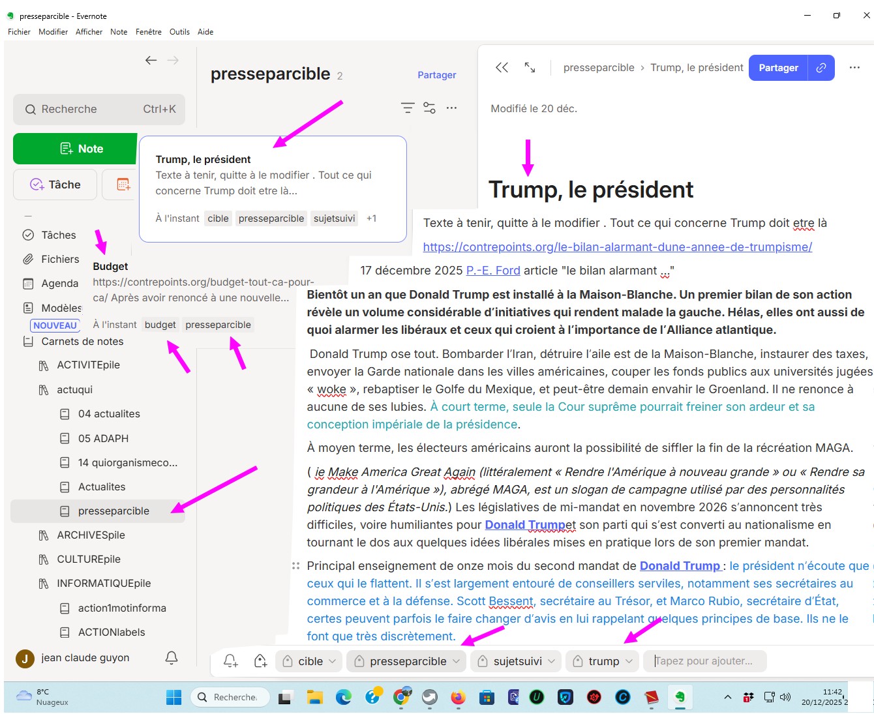Open the action1motinforma notebook
Screen dimensions: 874x714
point(122,608)
